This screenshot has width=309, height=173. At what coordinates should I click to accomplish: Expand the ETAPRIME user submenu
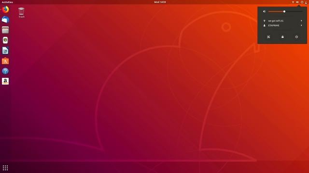tap(282, 25)
